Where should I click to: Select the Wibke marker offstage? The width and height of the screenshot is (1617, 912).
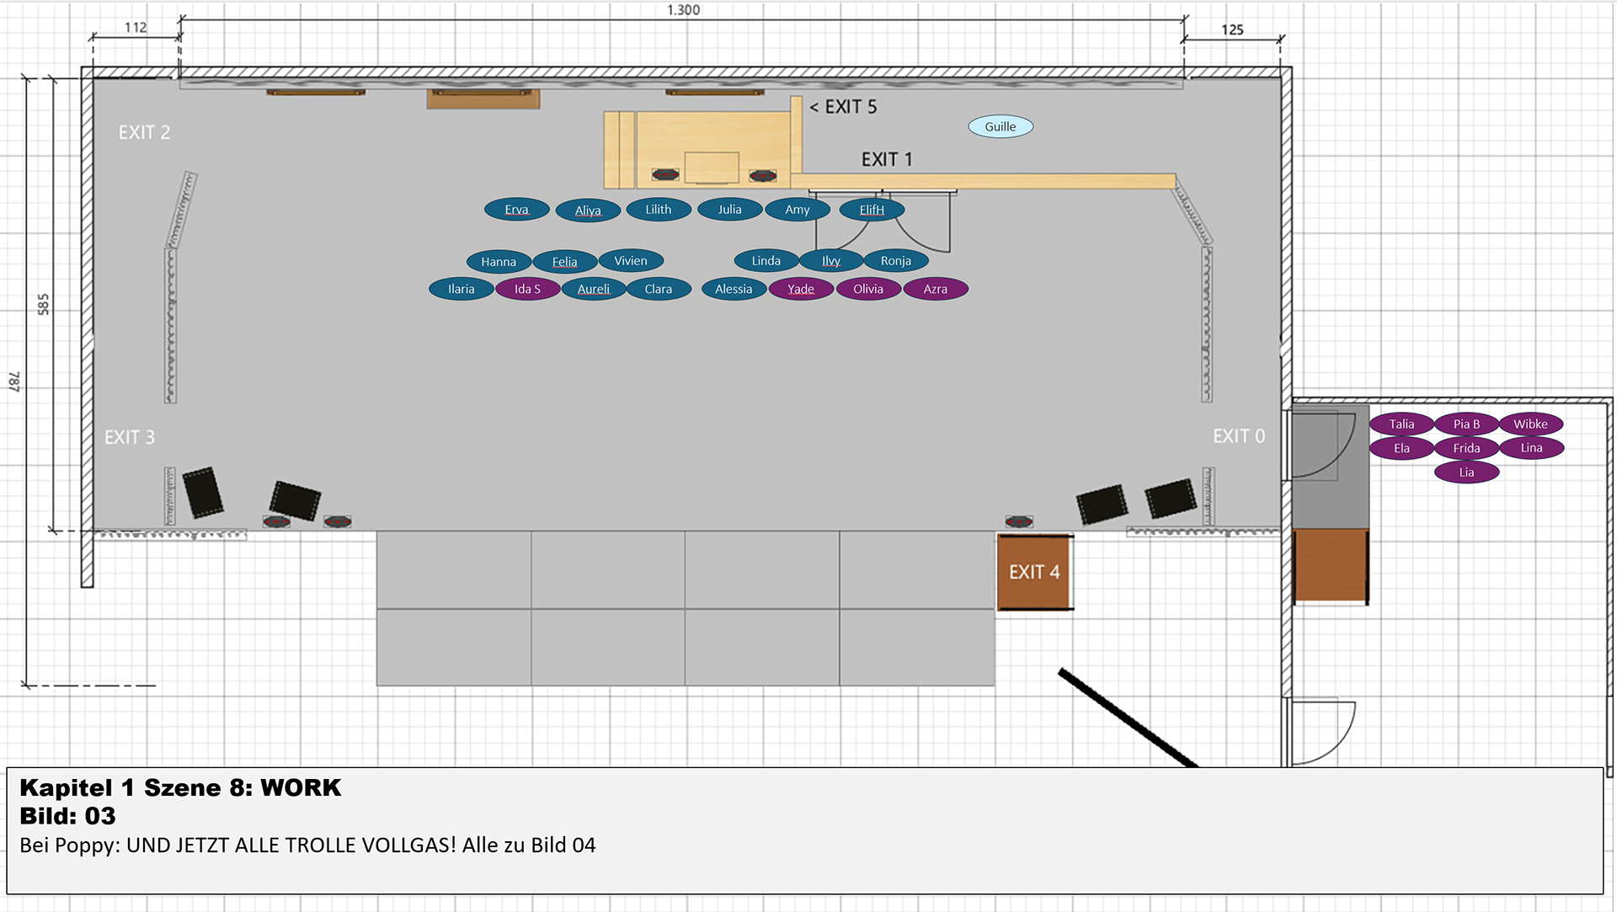point(1530,424)
